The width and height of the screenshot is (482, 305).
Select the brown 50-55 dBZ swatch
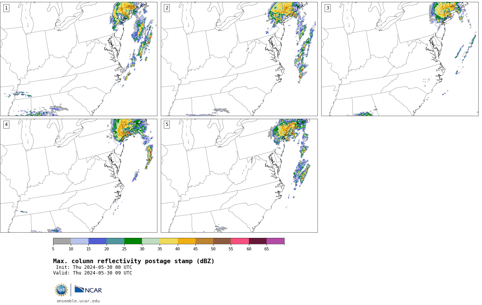pos(222,241)
